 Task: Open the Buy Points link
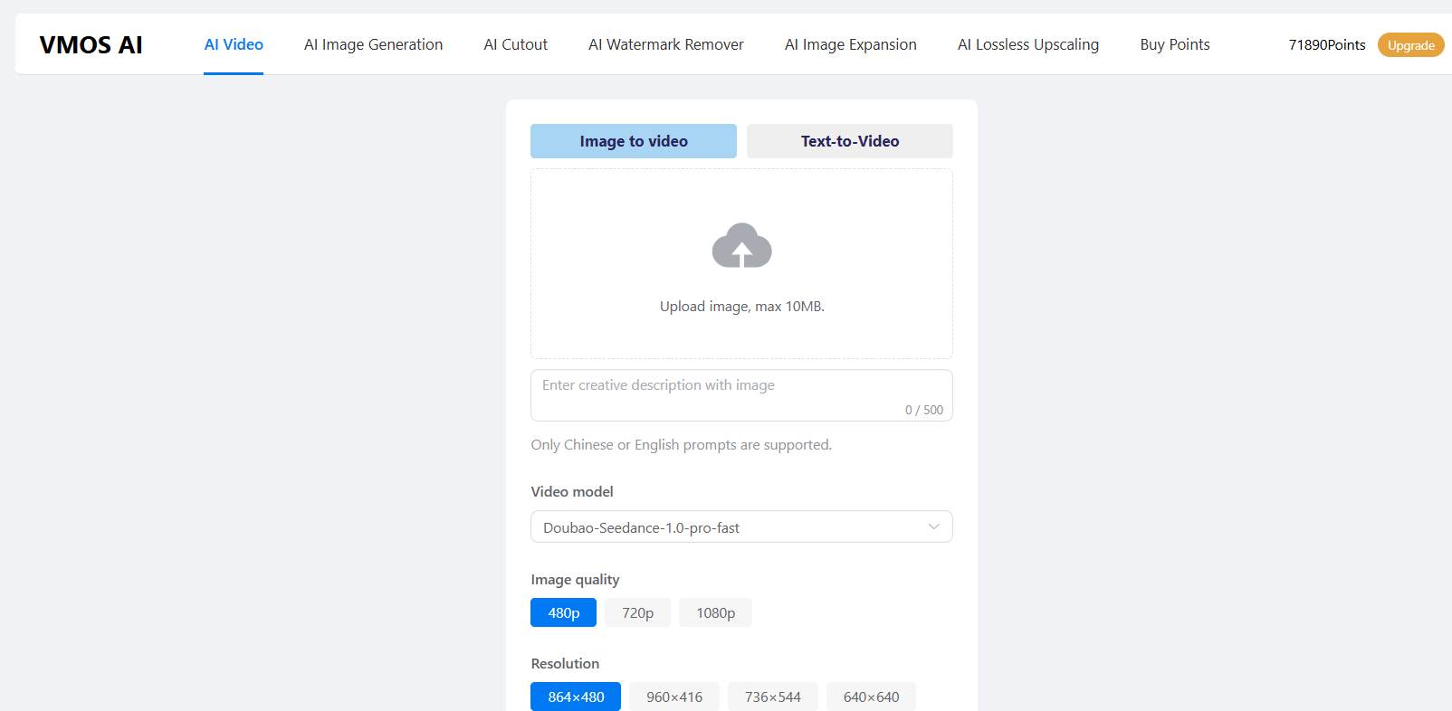(1174, 44)
